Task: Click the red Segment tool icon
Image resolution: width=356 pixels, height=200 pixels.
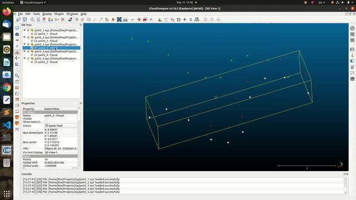Action: pos(145,20)
